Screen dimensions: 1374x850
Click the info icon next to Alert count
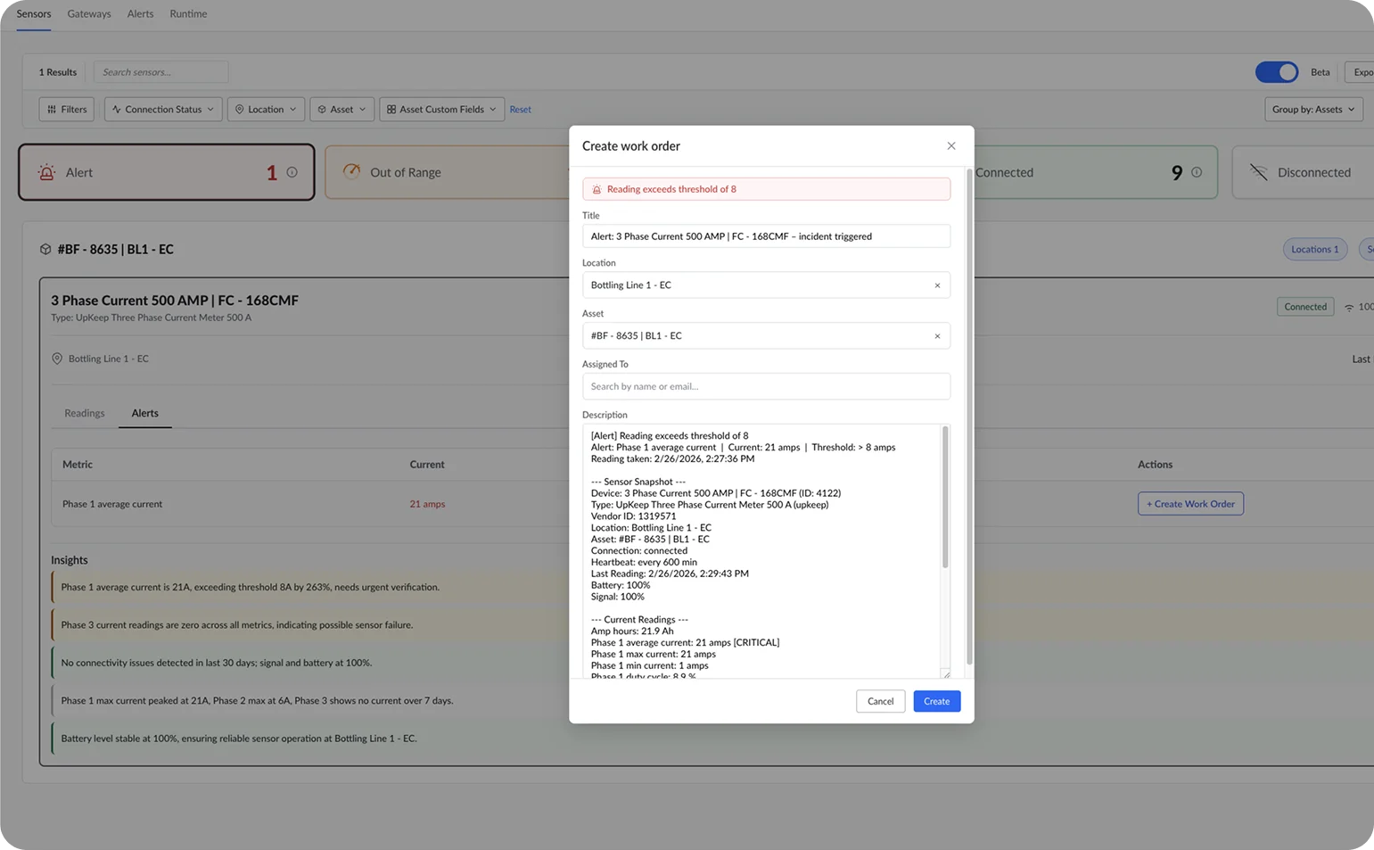click(290, 172)
